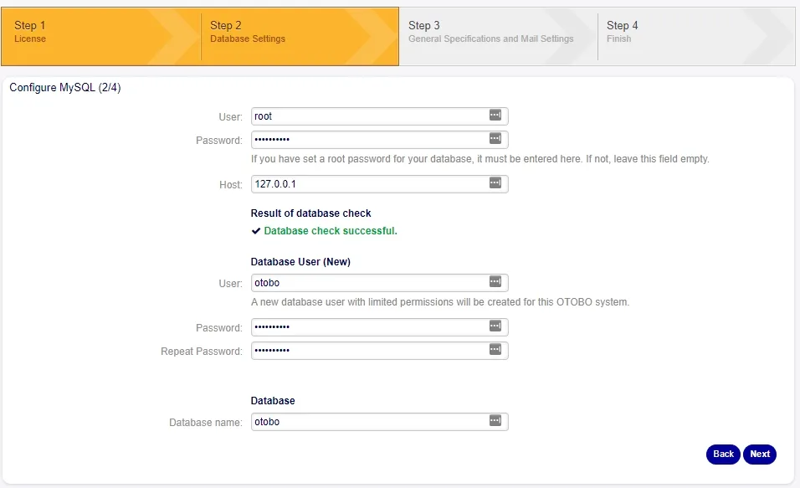Screen dimensions: 800x488
Task: Click password manager icon in Host field
Action: pyautogui.click(x=495, y=183)
